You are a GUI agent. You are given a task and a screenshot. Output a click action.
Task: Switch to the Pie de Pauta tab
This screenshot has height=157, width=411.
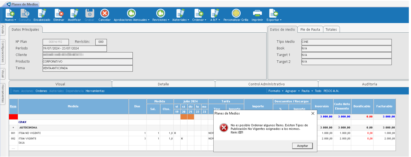coord(310,29)
